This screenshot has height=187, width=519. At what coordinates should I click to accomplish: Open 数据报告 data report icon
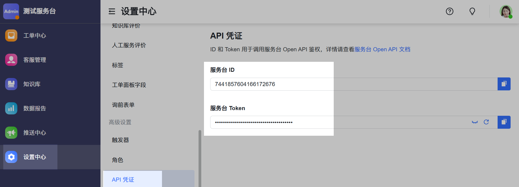11,108
